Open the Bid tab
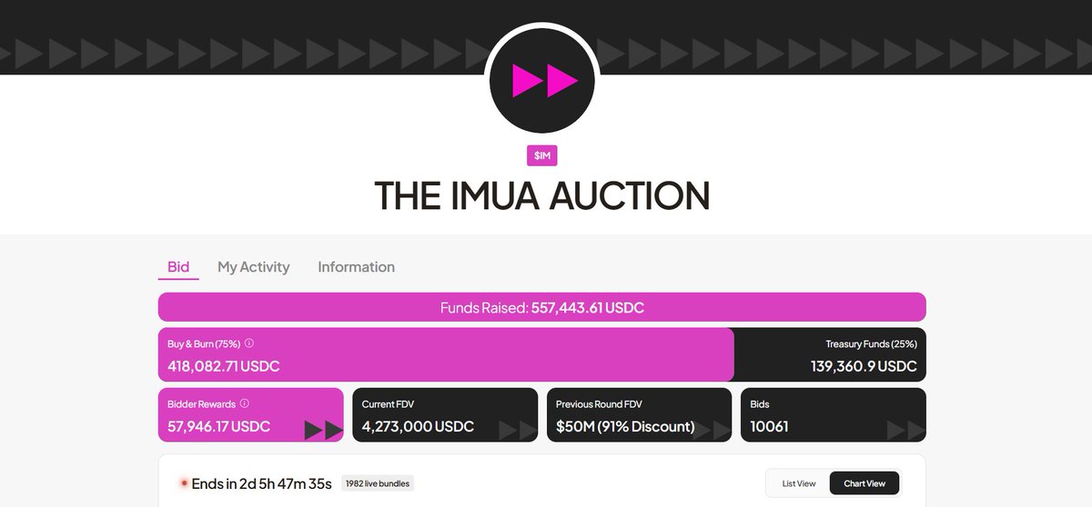Viewport: 1092px width, 507px height. [178, 267]
